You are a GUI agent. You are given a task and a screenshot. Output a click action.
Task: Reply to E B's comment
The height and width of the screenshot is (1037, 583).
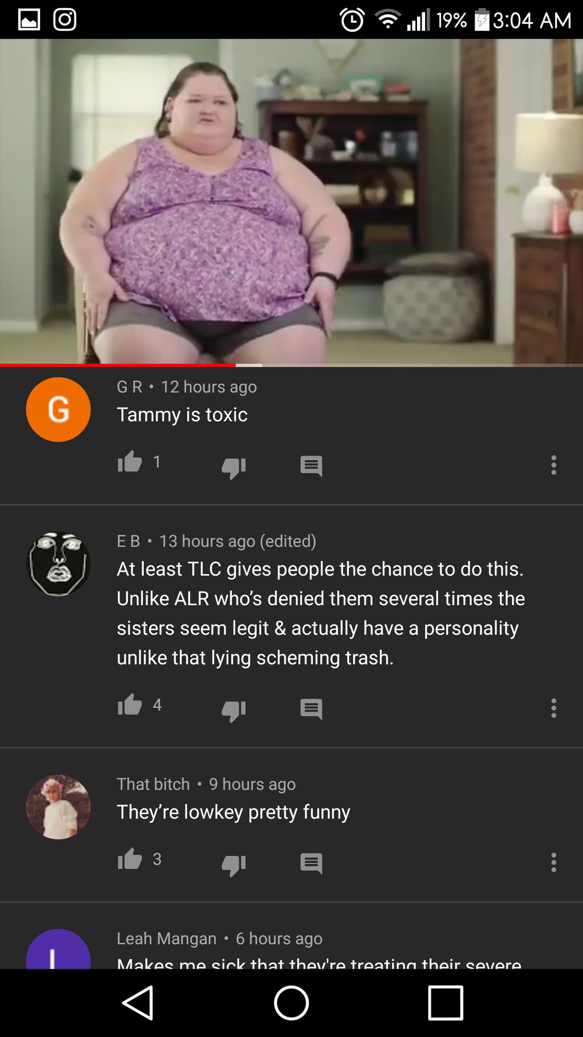pos(311,709)
